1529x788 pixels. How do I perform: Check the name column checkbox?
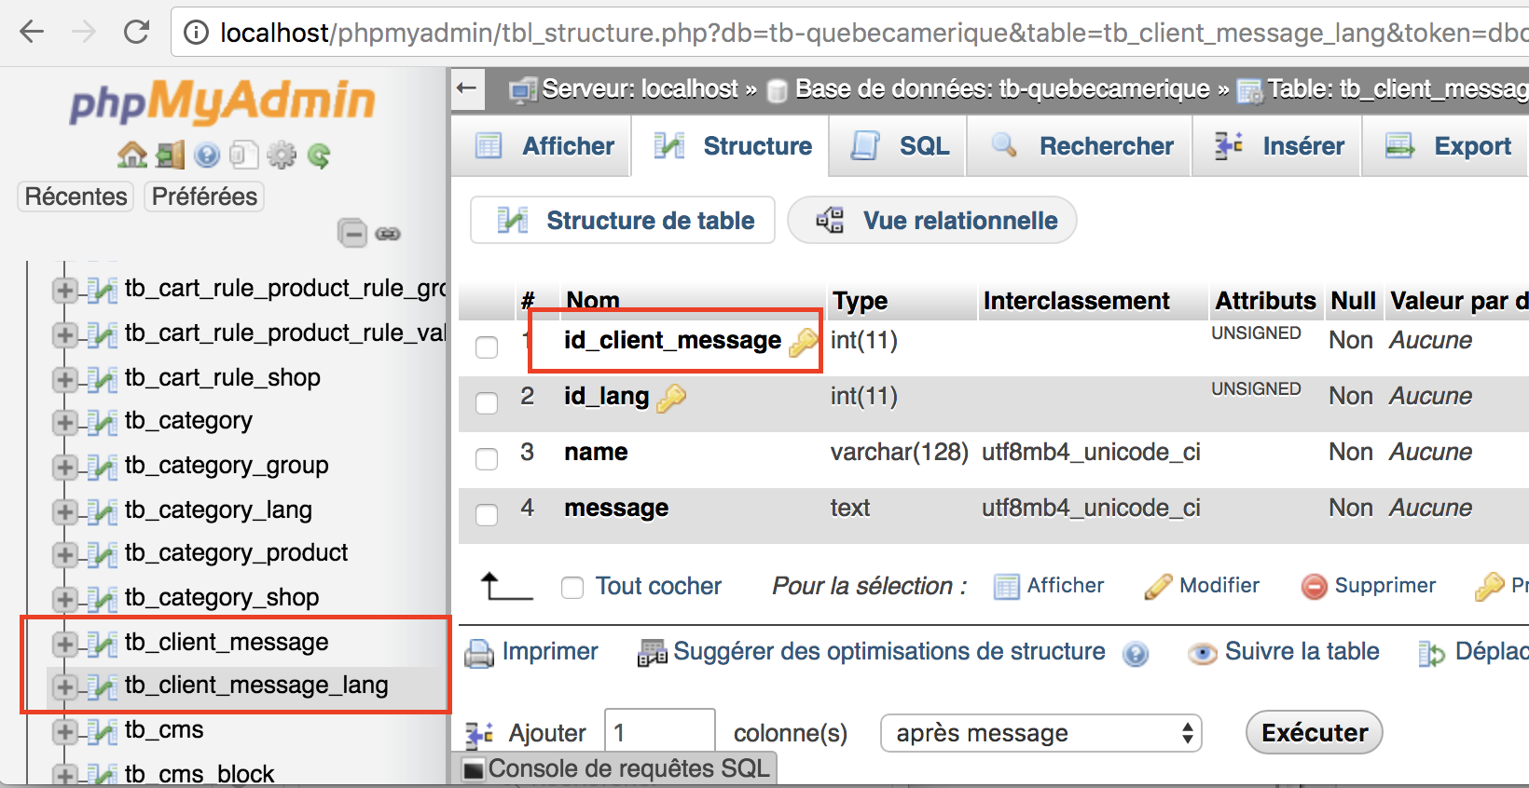[487, 459]
